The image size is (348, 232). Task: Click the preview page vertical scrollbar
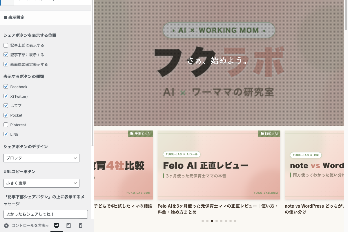tap(346, 14)
